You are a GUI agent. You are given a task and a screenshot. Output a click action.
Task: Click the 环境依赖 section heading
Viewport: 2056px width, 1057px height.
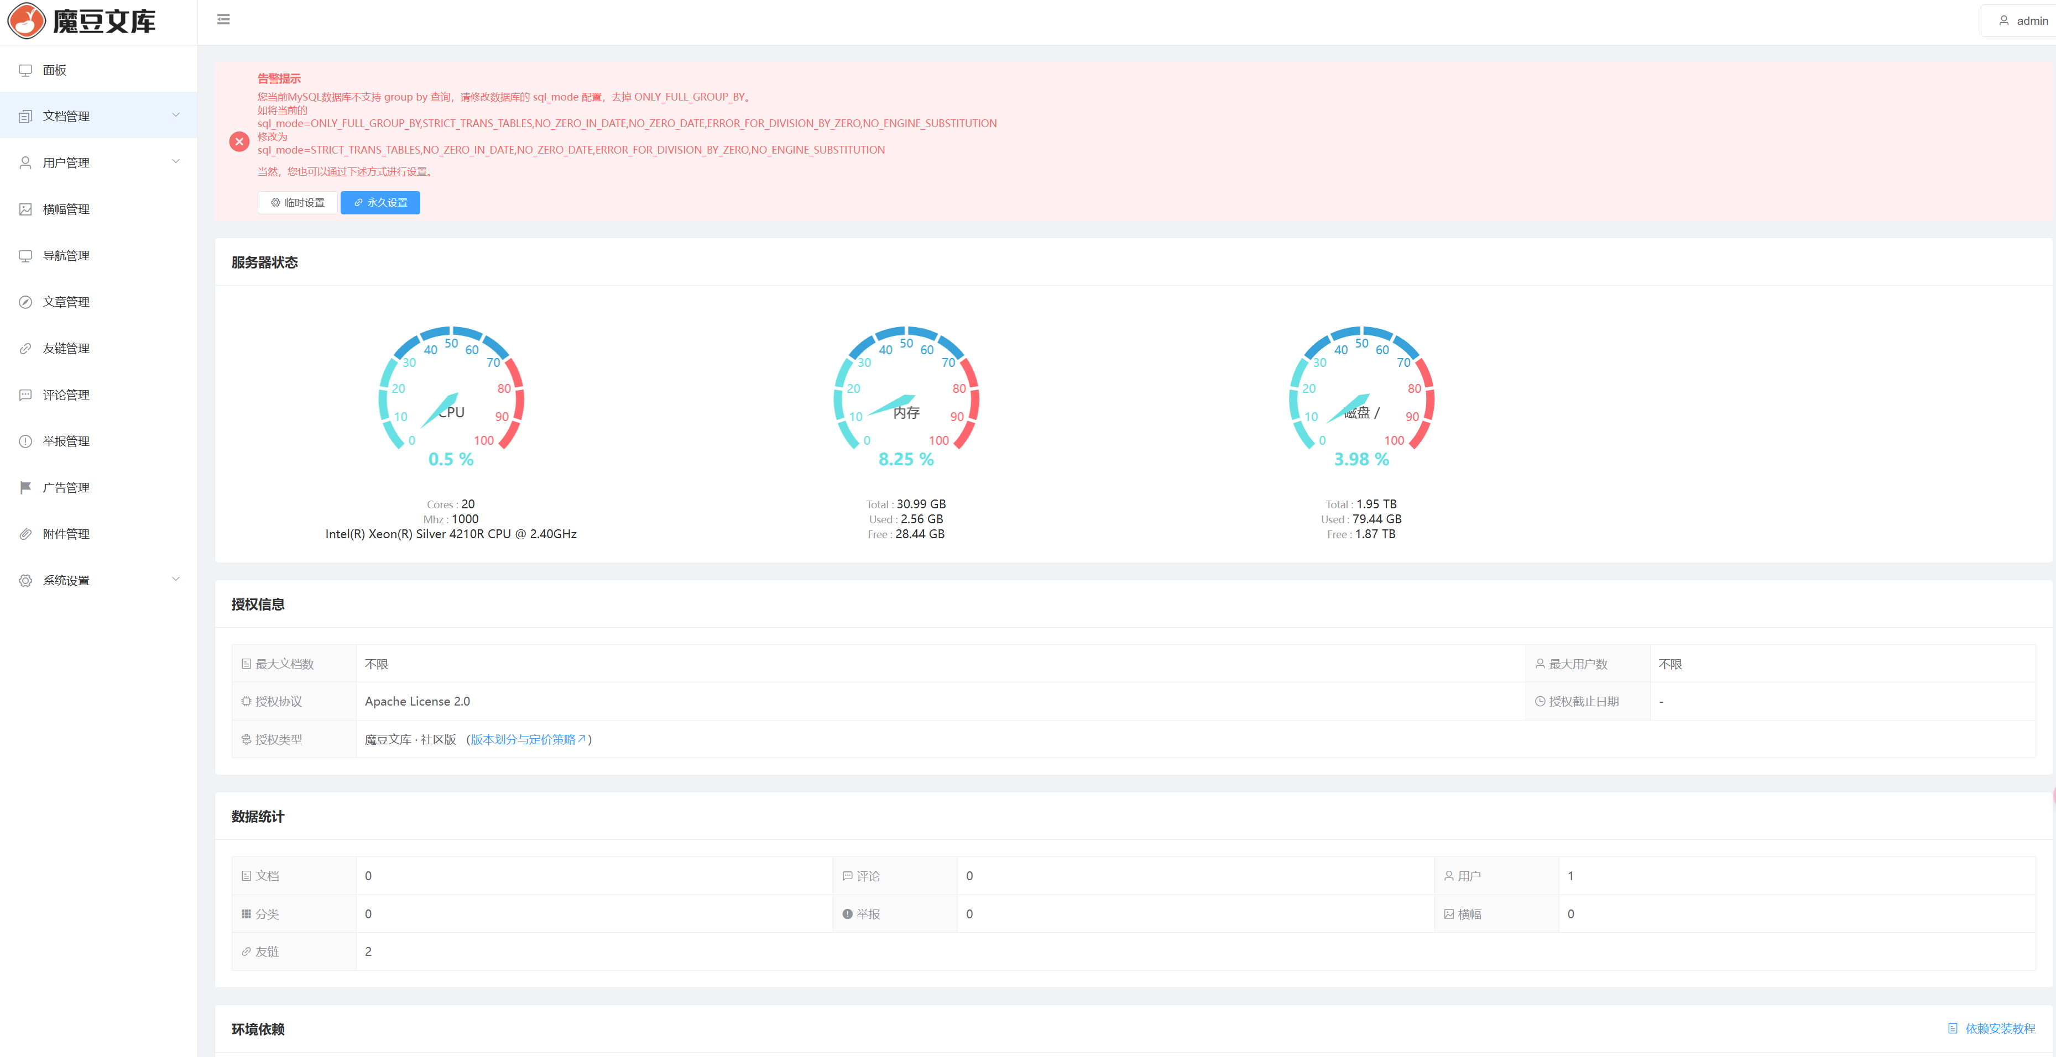(x=258, y=1029)
